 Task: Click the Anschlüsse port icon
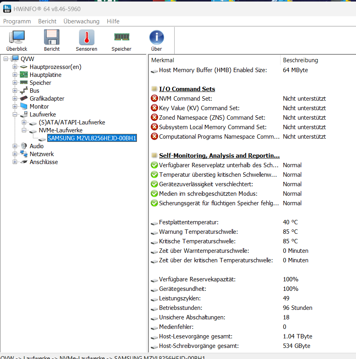(24, 162)
